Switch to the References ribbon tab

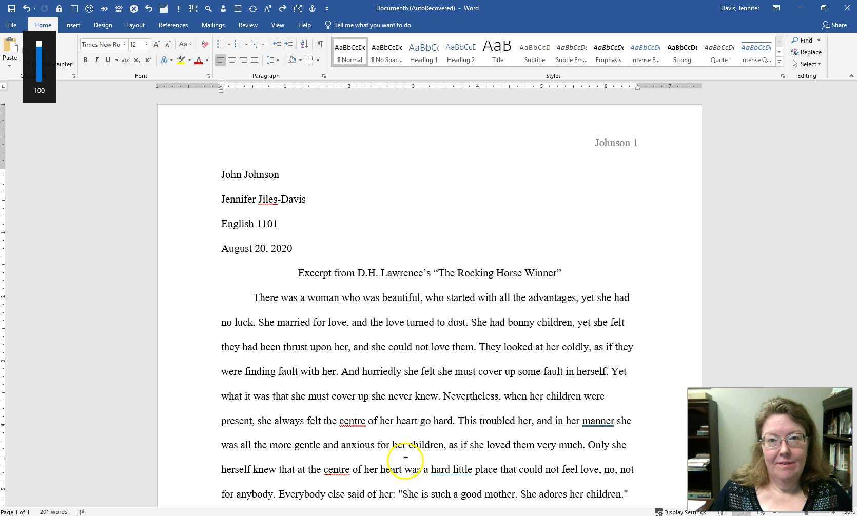coord(173,25)
